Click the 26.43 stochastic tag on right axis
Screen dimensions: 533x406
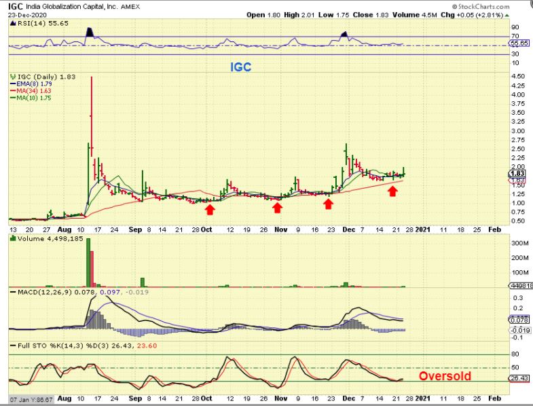[x=519, y=378]
